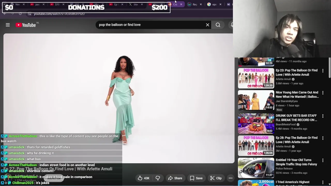This screenshot has height=186, width=331.
Task: Click the address bar URL youtube.com/watch
Action: [59, 14]
